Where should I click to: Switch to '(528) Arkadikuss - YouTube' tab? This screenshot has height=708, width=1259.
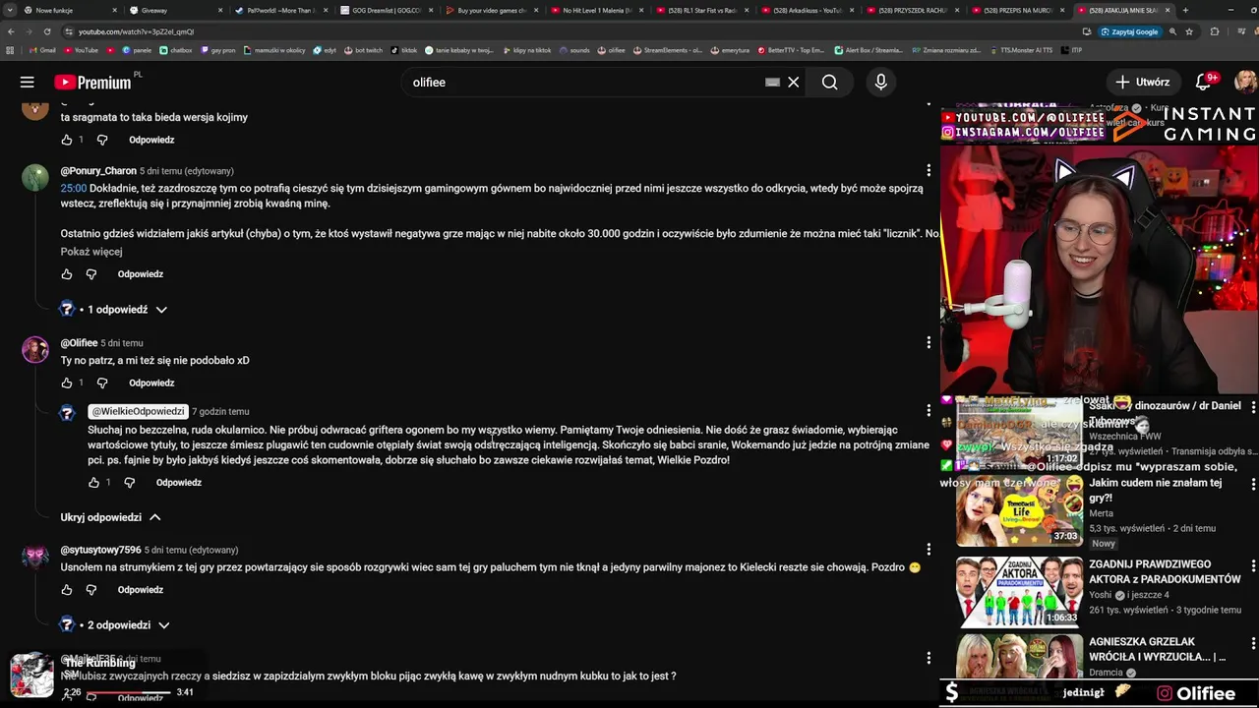pos(808,10)
